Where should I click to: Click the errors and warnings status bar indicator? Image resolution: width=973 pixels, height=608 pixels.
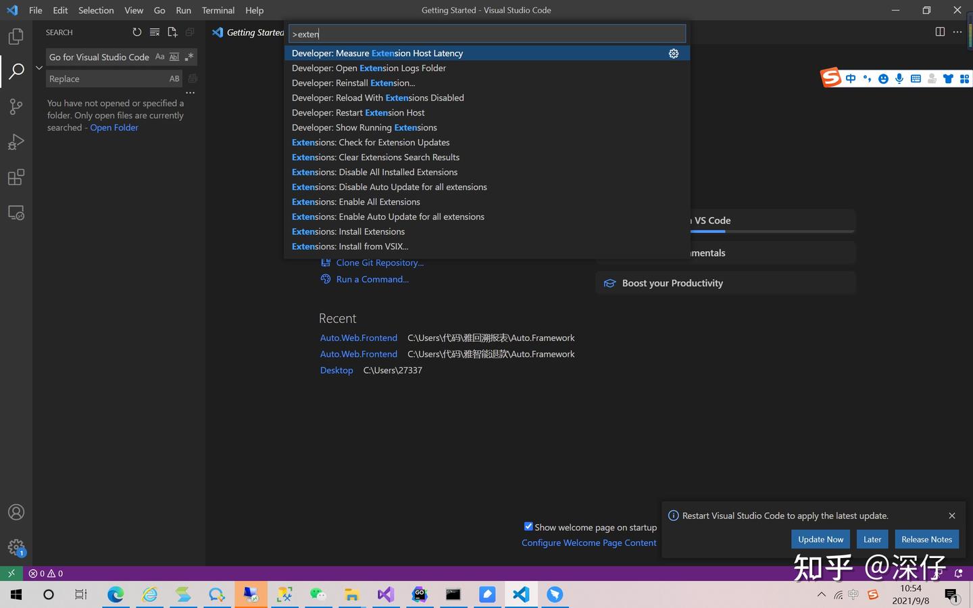[x=44, y=573]
